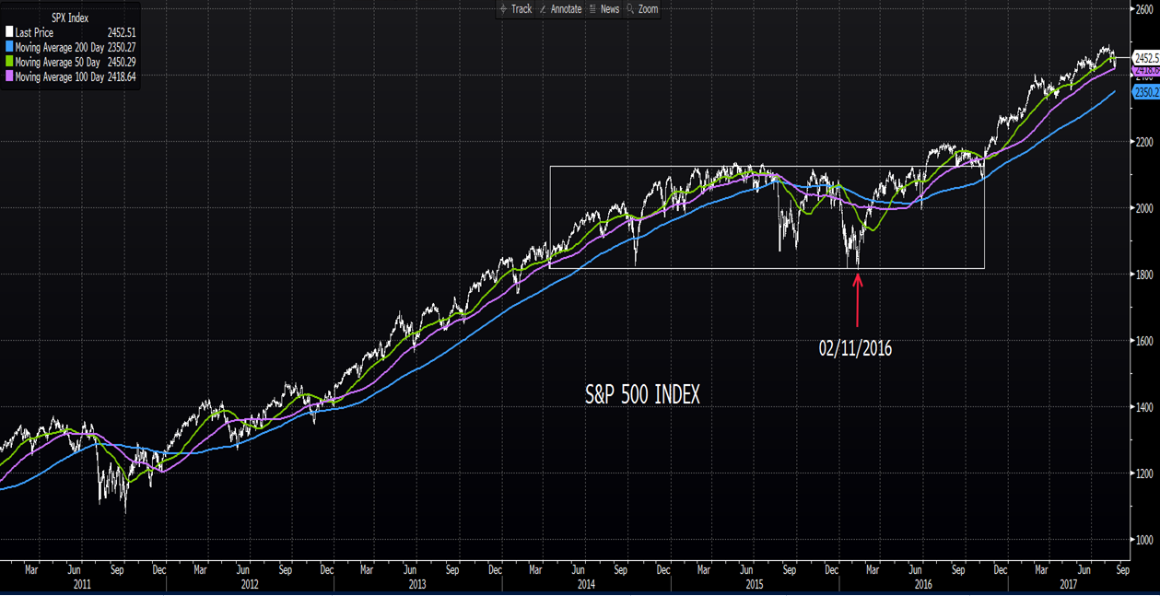Select the Moving Average 50 Day label
Image resolution: width=1160 pixels, height=596 pixels.
(x=57, y=62)
